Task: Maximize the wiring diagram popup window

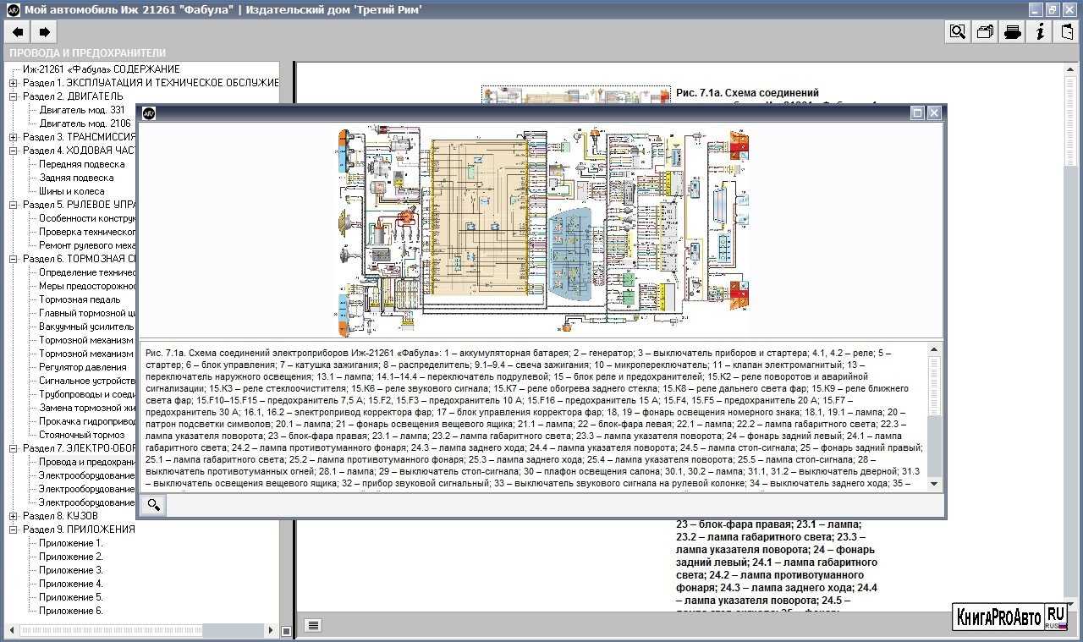Action: [917, 112]
